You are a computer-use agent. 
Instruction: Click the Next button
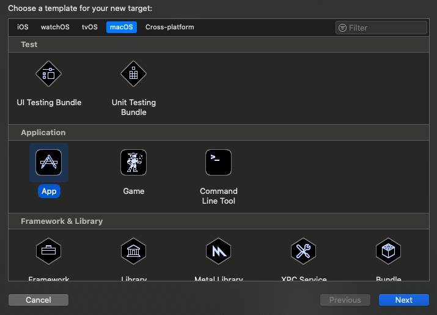404,300
